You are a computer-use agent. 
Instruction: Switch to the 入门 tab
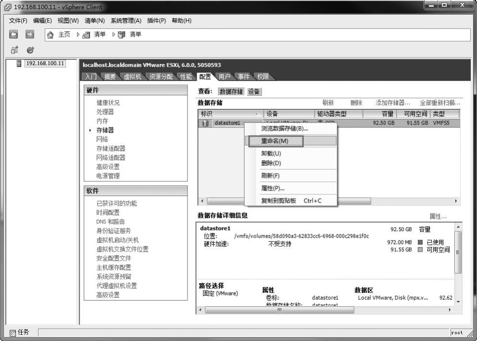tap(91, 76)
